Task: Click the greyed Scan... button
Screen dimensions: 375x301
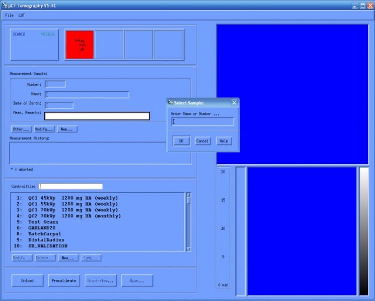Action: (x=137, y=280)
